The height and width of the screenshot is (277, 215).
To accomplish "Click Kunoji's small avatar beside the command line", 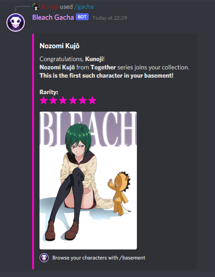I will coord(36,7).
